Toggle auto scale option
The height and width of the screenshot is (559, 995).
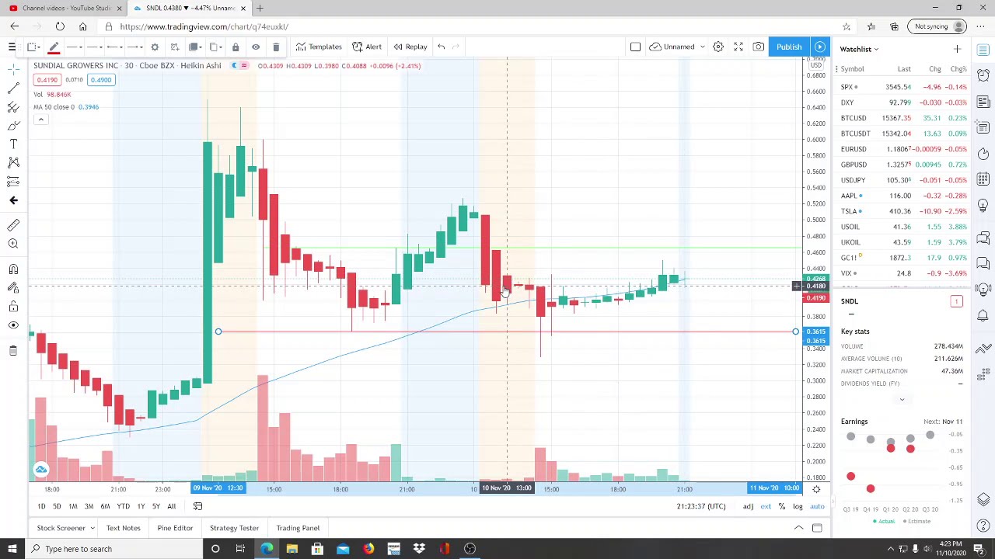tap(817, 506)
